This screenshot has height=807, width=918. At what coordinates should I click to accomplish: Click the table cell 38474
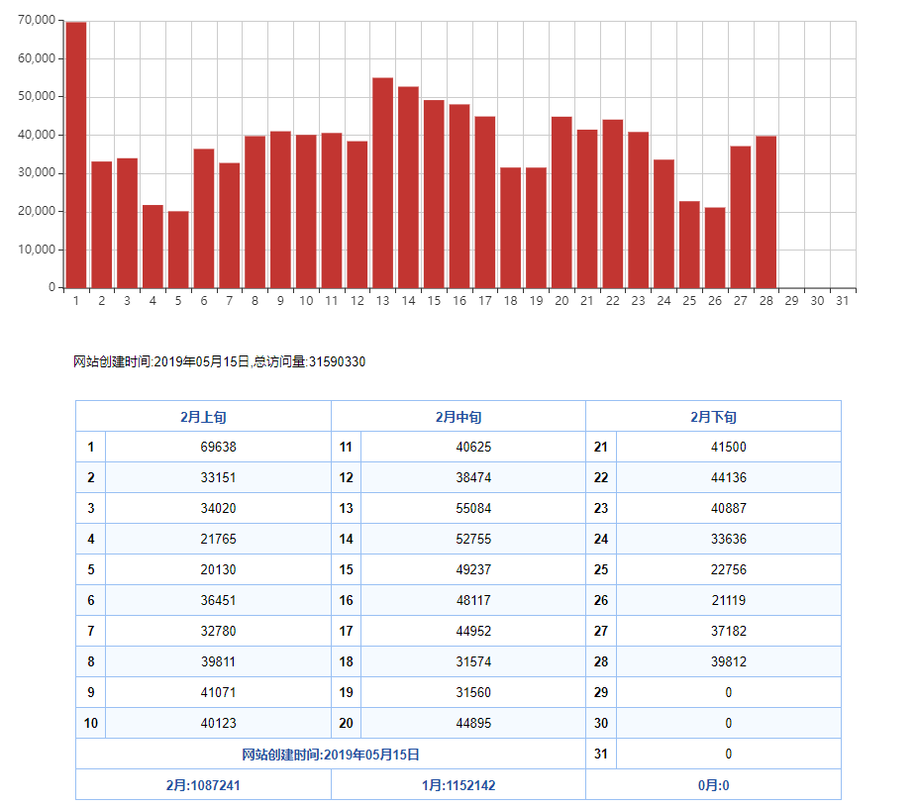pyautogui.click(x=473, y=477)
